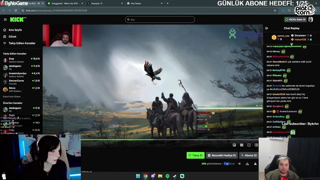This screenshot has width=320, height=180.
Task: Click the Abone Ol button
Action: pyautogui.click(x=249, y=155)
